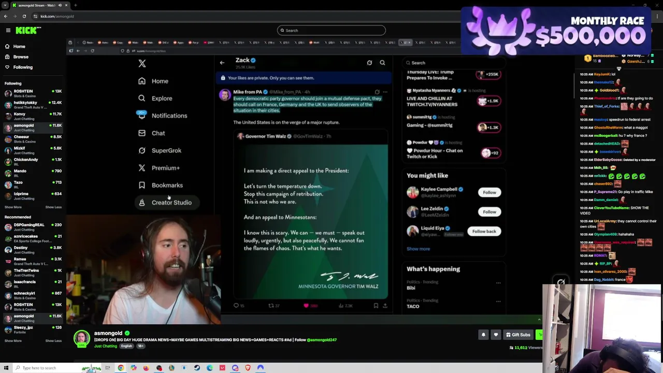This screenshot has height=373, width=663.
Task: Open new browser tab plus button
Action: coord(75,5)
